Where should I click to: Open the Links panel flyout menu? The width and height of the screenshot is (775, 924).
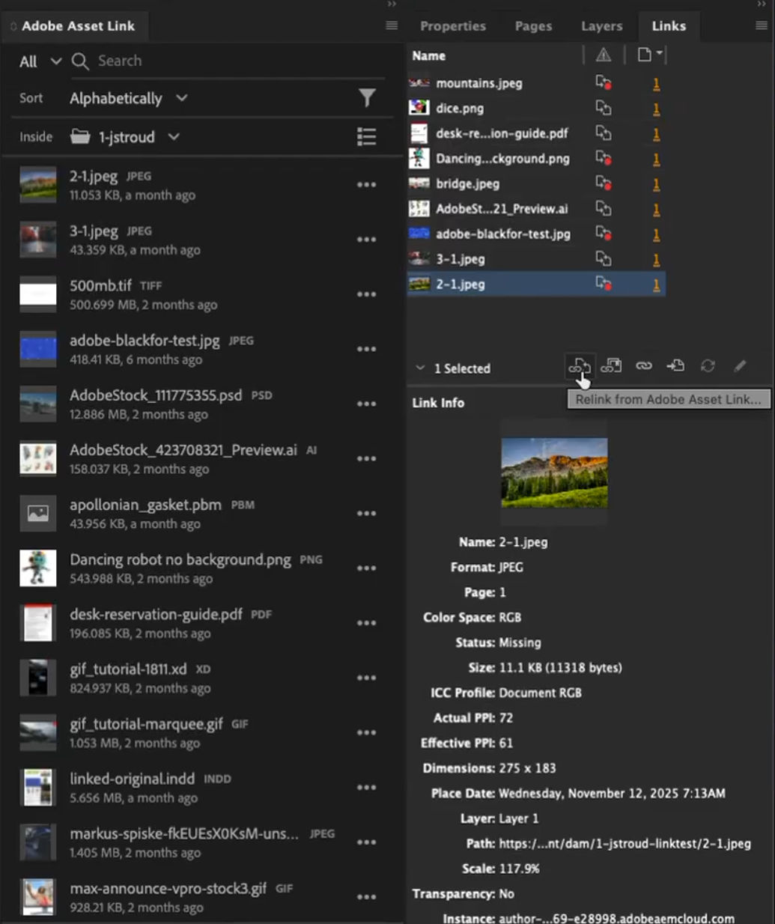[761, 25]
